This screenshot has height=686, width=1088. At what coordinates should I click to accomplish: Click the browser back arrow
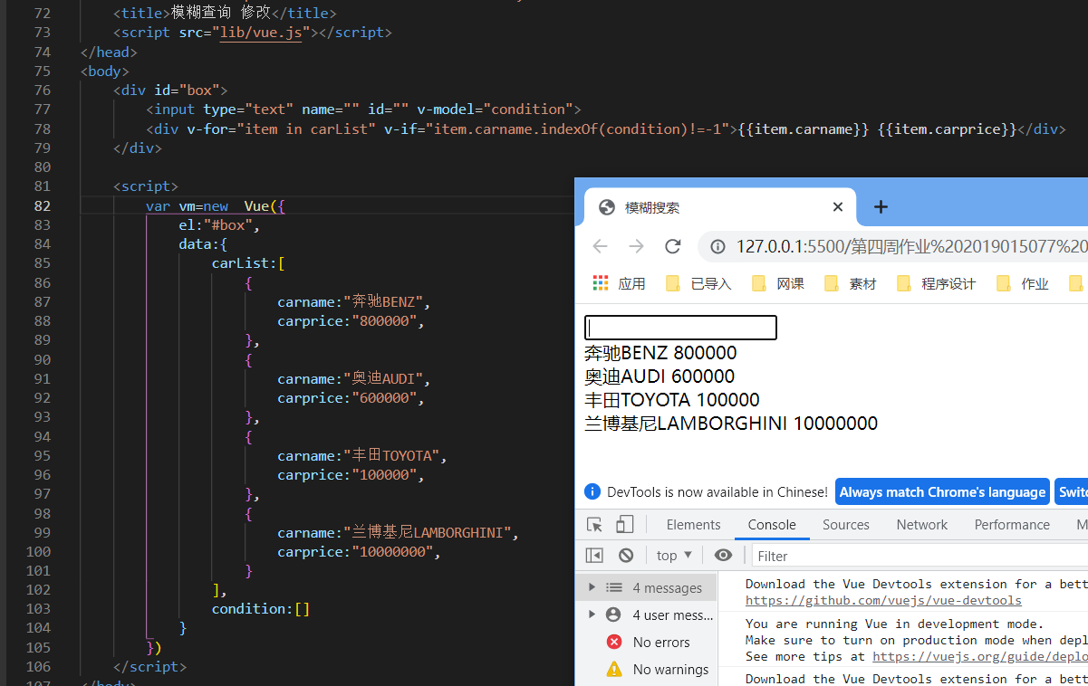(x=600, y=246)
